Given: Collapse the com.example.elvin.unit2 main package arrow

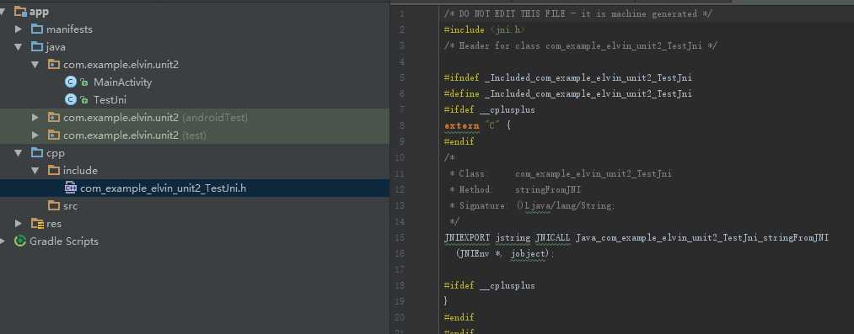Looking at the screenshot, I should pyautogui.click(x=35, y=65).
